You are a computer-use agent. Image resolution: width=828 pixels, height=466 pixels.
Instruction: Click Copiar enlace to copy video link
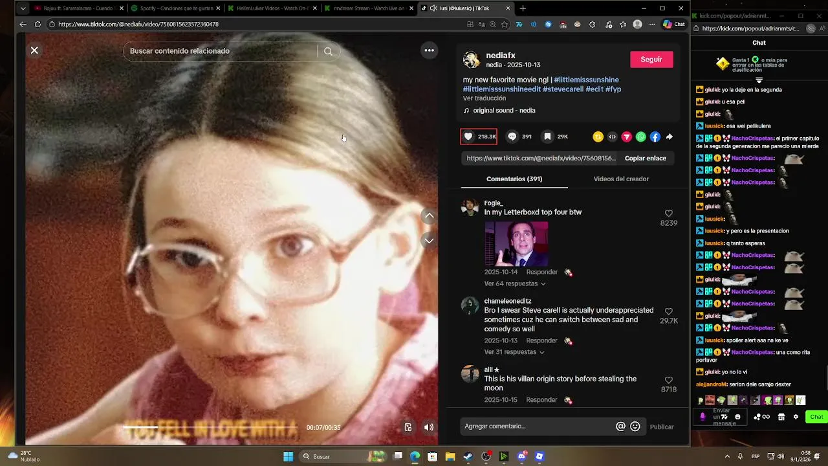pos(645,158)
